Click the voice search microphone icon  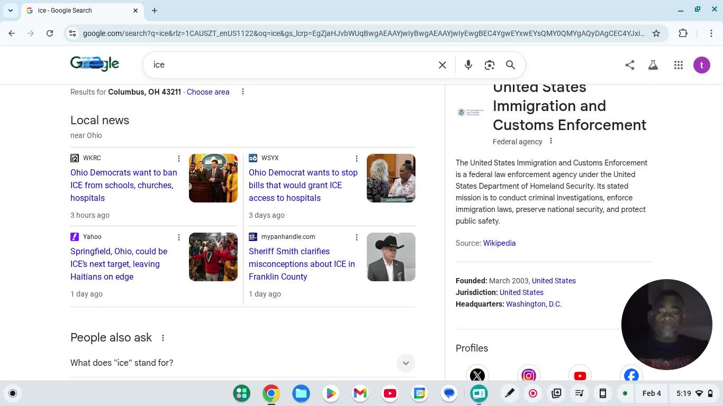click(x=468, y=65)
